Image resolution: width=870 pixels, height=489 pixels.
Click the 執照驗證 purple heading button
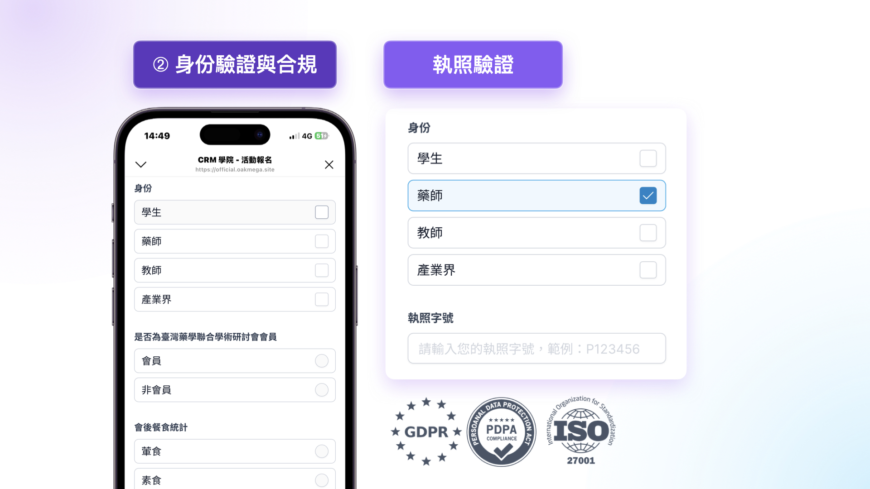pyautogui.click(x=473, y=65)
